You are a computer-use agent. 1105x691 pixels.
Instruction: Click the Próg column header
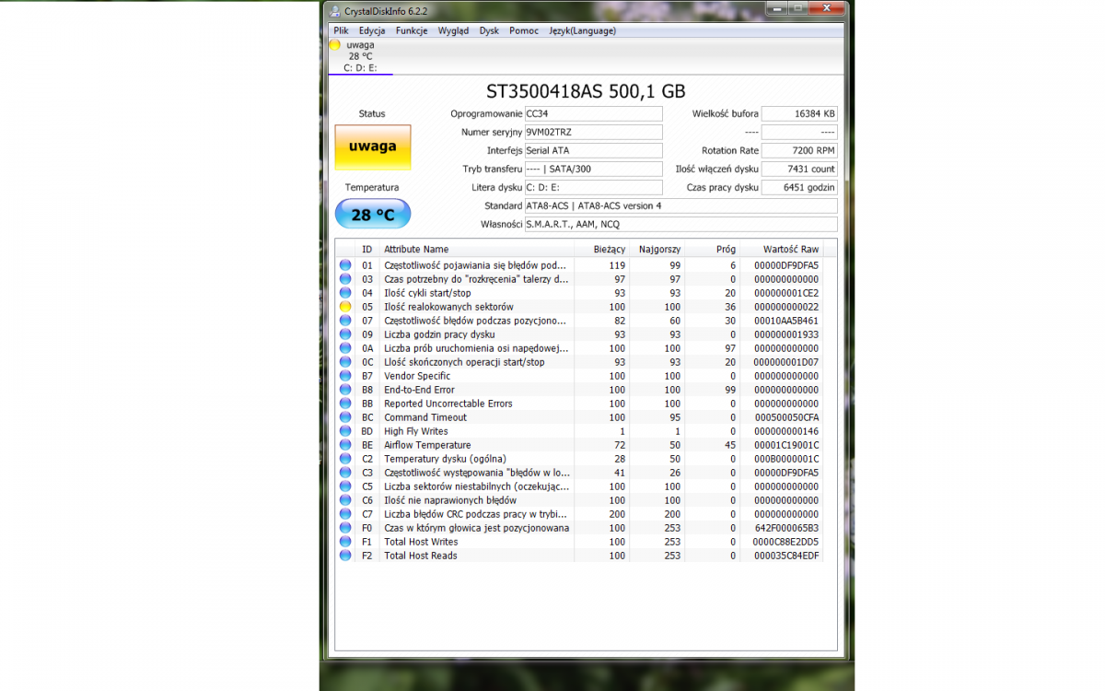[713, 249]
